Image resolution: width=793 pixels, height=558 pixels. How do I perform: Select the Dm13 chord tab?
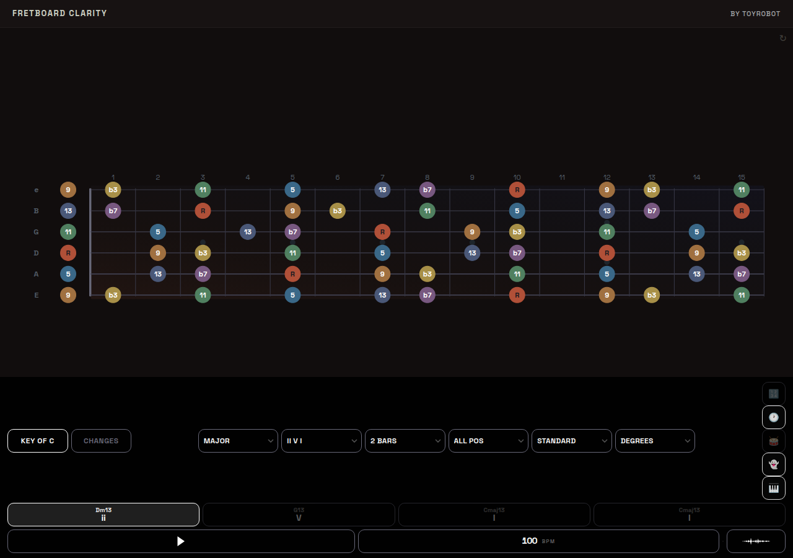[103, 515]
